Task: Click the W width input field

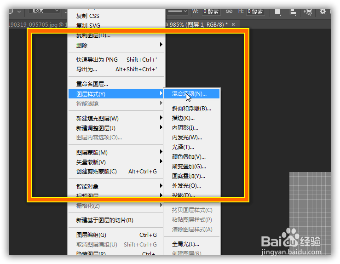Action: pos(211,11)
